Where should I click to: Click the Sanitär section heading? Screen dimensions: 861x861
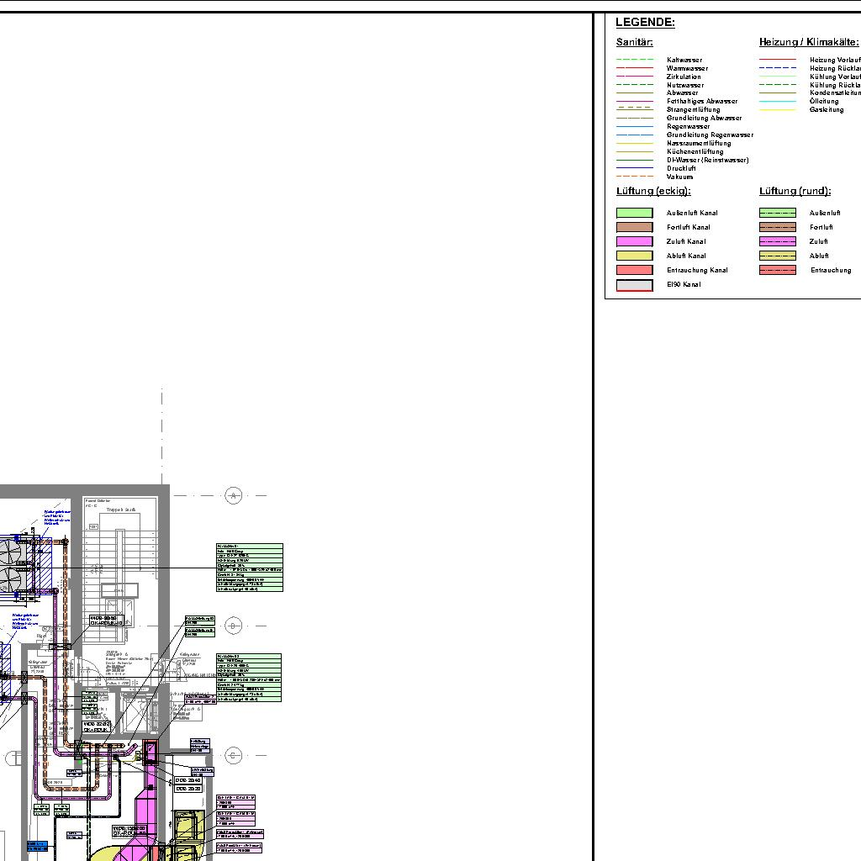tap(634, 42)
